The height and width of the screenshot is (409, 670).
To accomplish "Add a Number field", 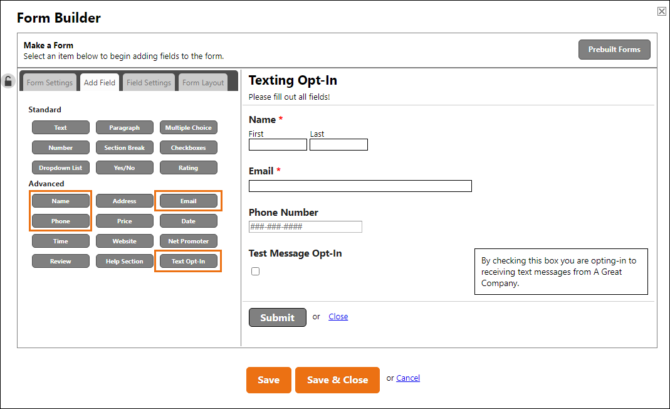I will 61,147.
